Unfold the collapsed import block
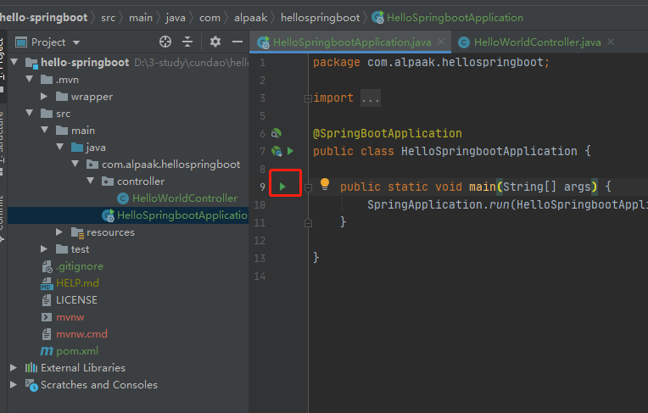 click(308, 99)
